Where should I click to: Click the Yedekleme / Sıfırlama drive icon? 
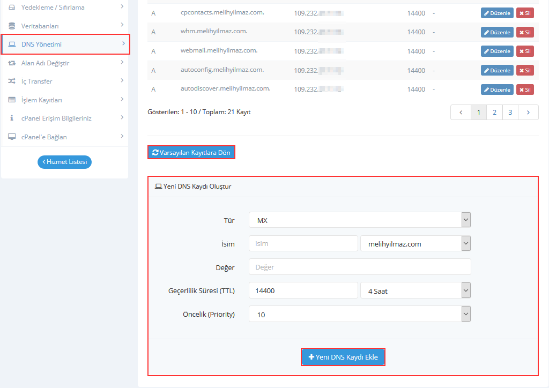pos(12,8)
